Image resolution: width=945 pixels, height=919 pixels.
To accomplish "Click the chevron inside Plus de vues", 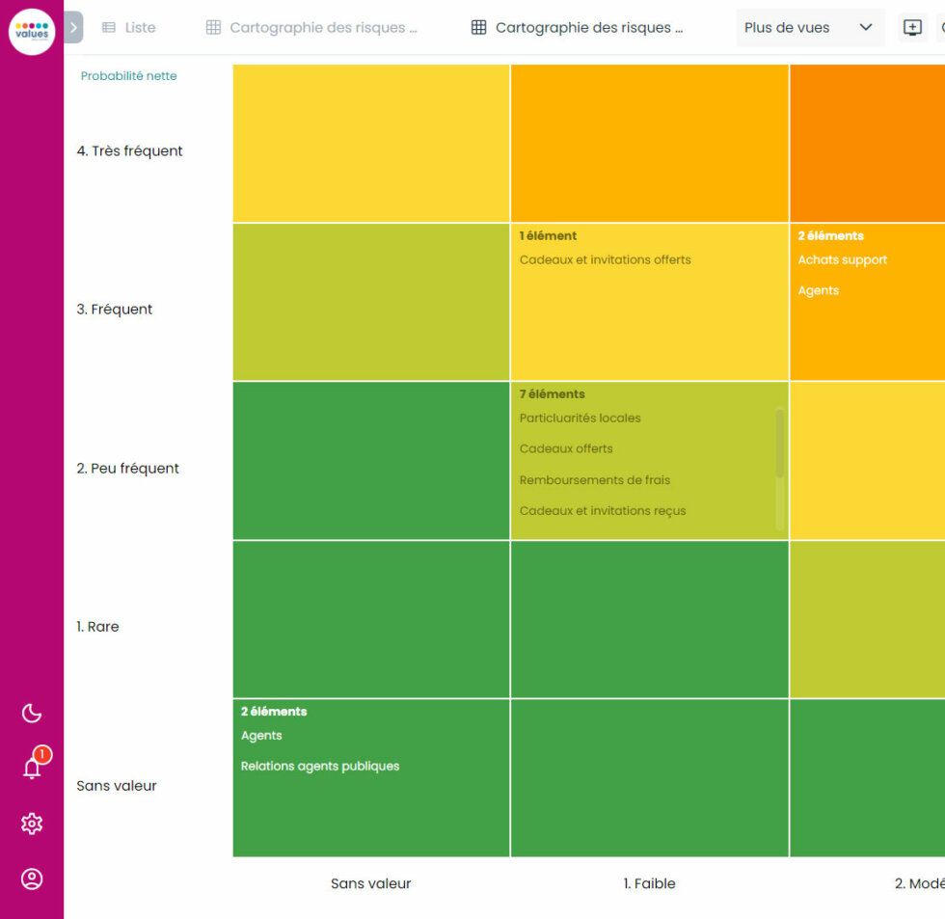I will [865, 27].
